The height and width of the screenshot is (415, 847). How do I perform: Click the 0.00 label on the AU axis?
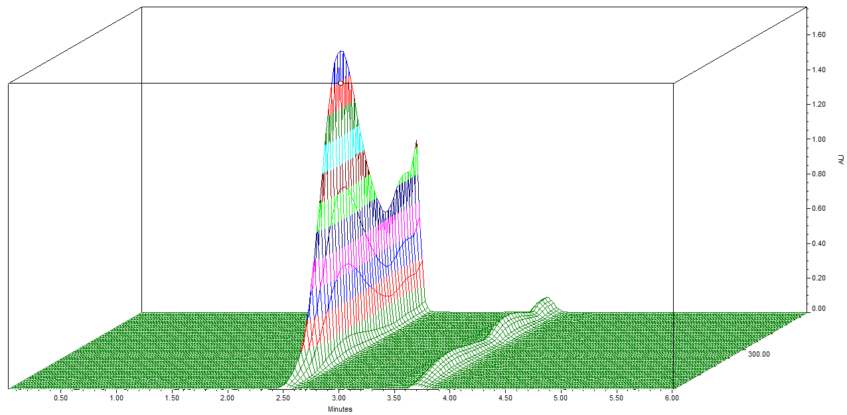[x=817, y=309]
